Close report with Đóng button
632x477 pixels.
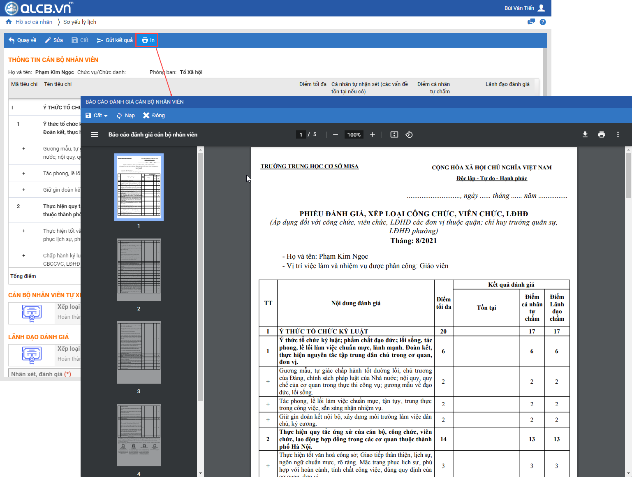point(154,116)
